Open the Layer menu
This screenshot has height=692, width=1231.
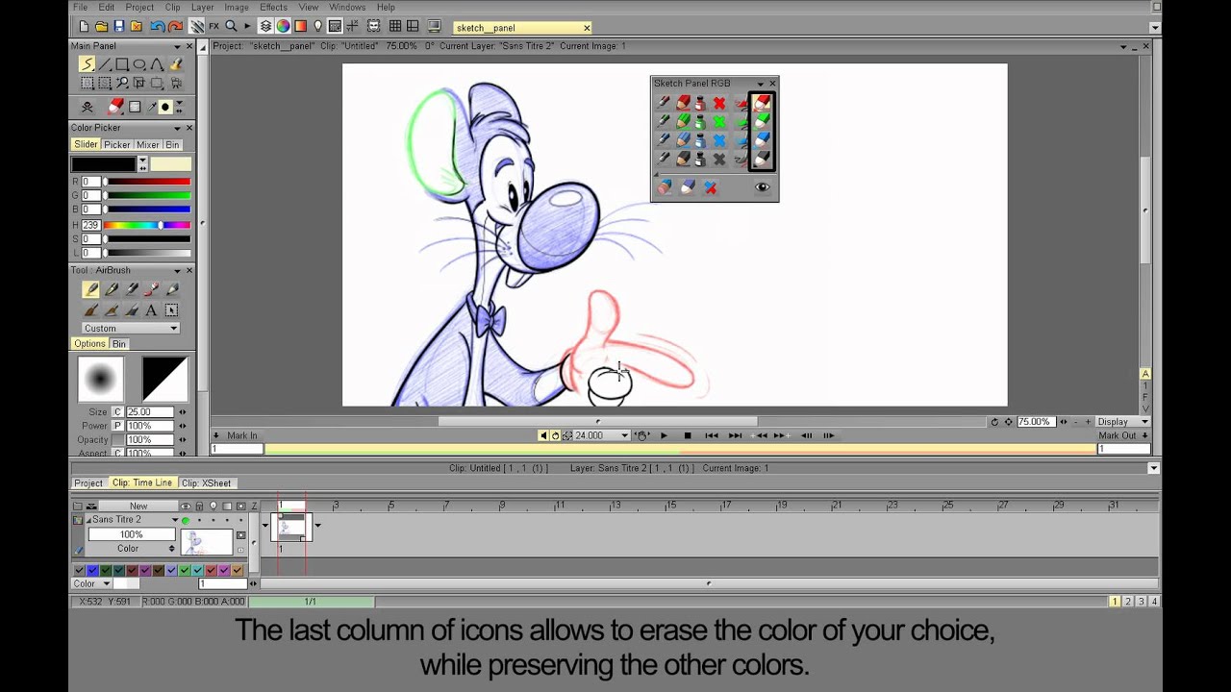[x=202, y=7]
